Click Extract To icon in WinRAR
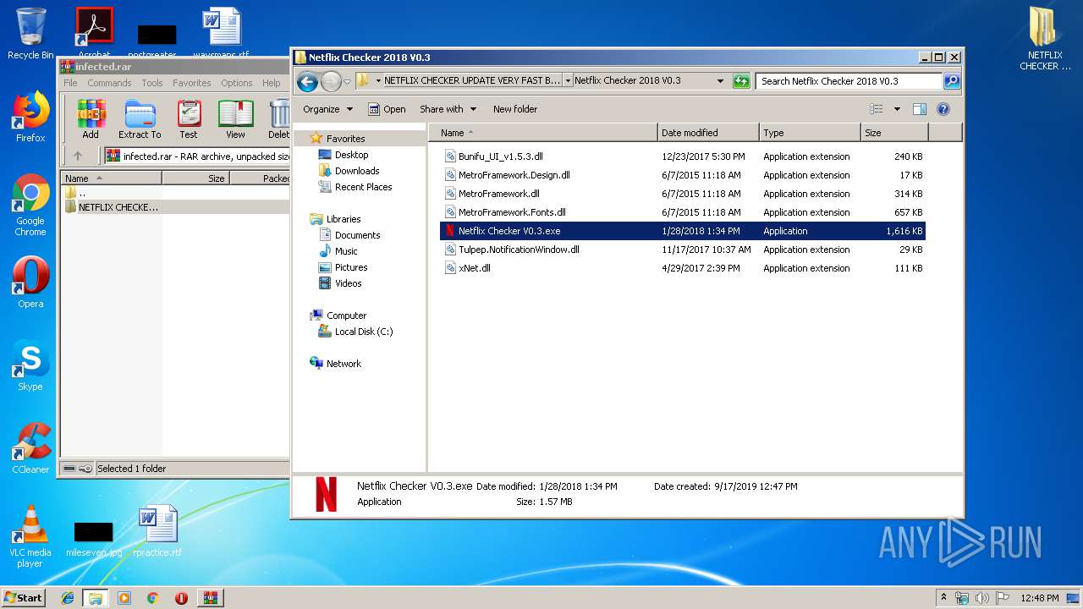Screen dimensions: 1083x609 (140, 119)
